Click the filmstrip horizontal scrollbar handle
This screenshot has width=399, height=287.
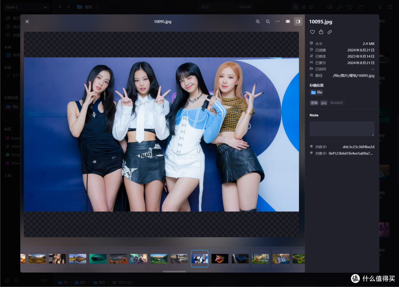pyautogui.click(x=174, y=271)
